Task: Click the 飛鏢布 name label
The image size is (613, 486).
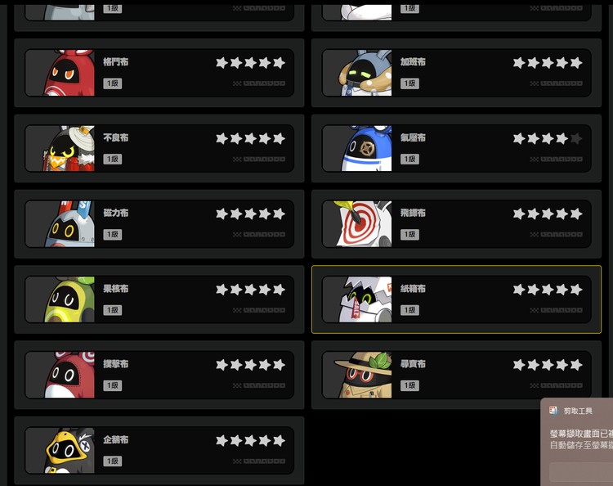Action: click(413, 213)
